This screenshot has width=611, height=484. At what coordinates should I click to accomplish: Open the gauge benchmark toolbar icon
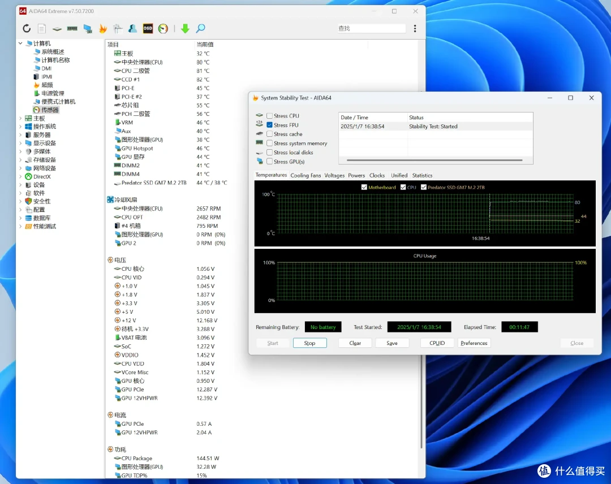pyautogui.click(x=163, y=28)
